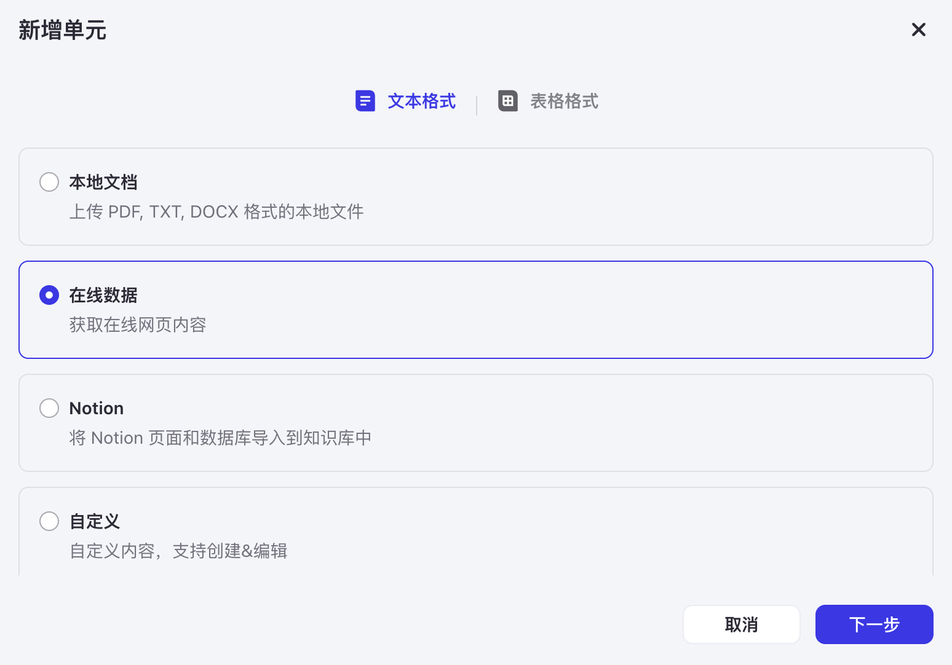Select the 自定义 radio button
Image resolution: width=952 pixels, height=665 pixels.
49,521
